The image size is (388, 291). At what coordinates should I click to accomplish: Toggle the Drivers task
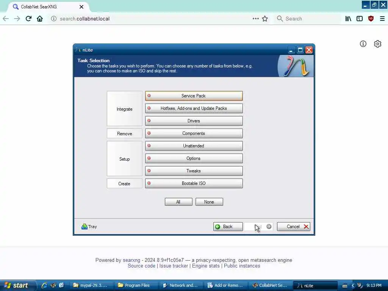pos(194,121)
